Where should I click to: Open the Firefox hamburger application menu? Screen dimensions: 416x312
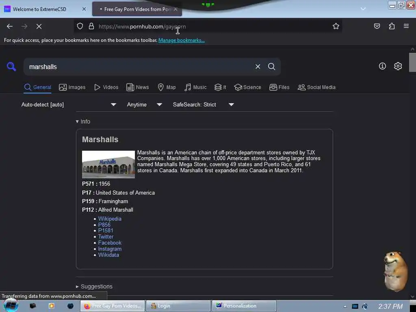click(x=406, y=26)
